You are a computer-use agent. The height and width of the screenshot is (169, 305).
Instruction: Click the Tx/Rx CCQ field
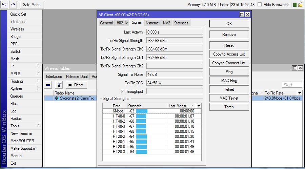175,83
